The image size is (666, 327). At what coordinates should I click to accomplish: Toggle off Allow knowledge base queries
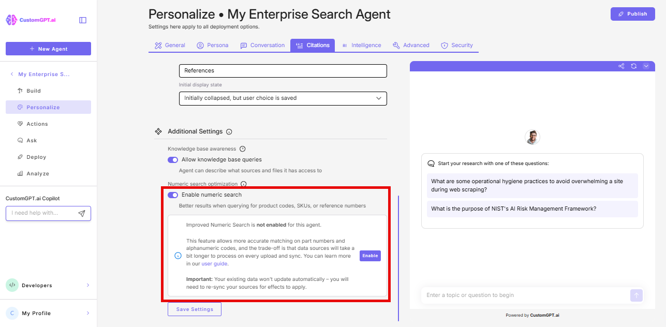coord(172,159)
